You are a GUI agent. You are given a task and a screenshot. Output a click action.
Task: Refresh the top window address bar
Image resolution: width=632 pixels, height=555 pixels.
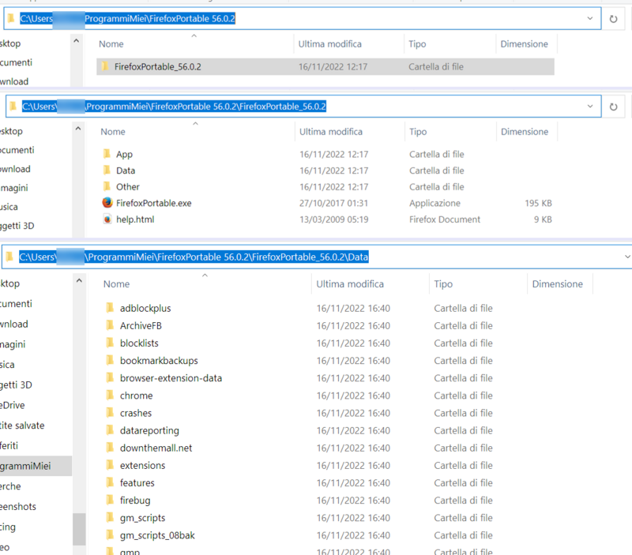[x=613, y=19]
